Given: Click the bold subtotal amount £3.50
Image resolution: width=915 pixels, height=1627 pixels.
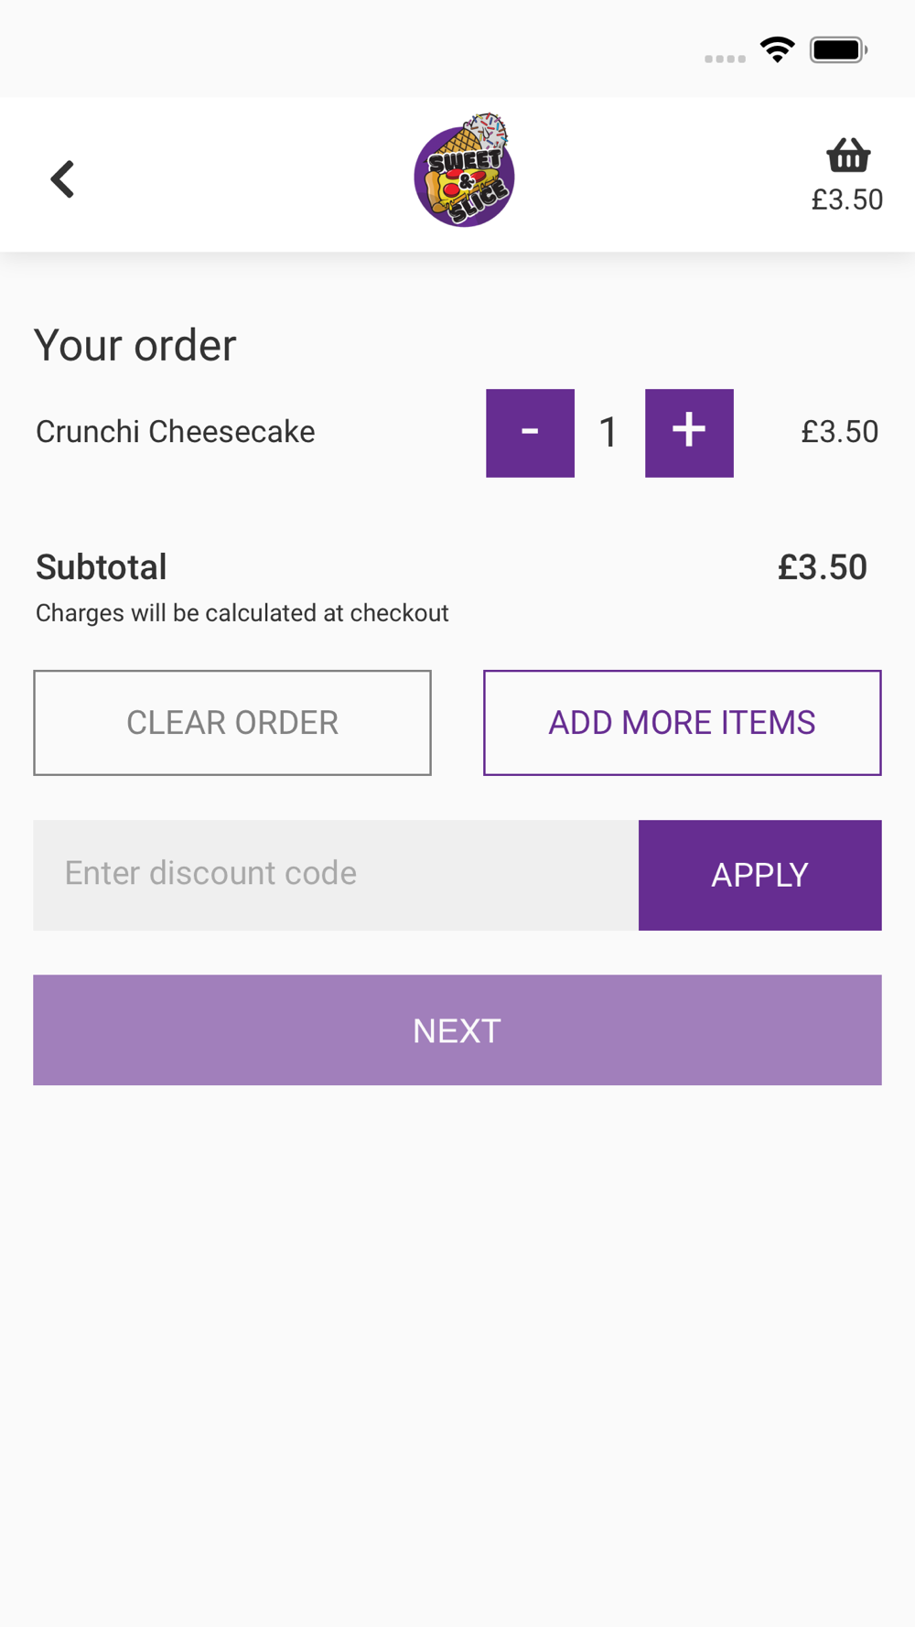Looking at the screenshot, I should 822,567.
